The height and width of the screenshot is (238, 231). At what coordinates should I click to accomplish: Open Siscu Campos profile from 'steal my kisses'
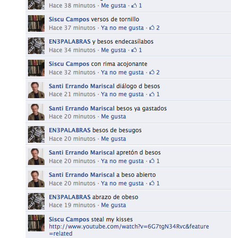tap(69, 220)
